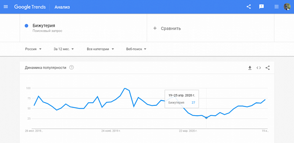Image resolution: width=294 pixels, height=143 pixels.
Task: Click the Google Trends logo
Action: click(x=30, y=7)
